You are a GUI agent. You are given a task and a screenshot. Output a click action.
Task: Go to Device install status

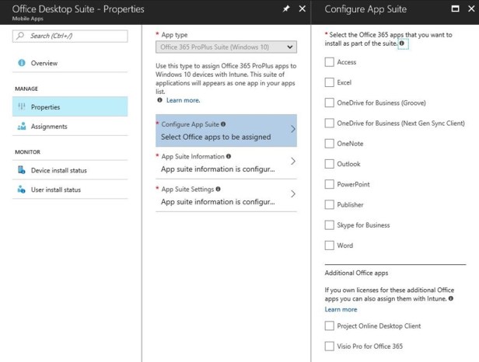[x=58, y=170]
